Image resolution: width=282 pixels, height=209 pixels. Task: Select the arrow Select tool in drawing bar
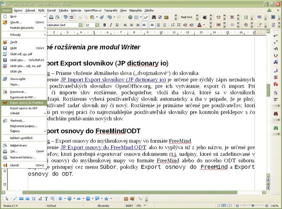click(x=7, y=198)
